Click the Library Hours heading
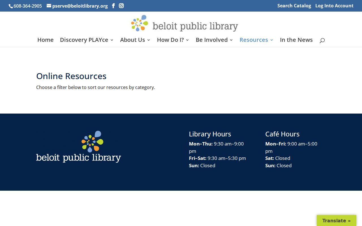 tap(210, 134)
